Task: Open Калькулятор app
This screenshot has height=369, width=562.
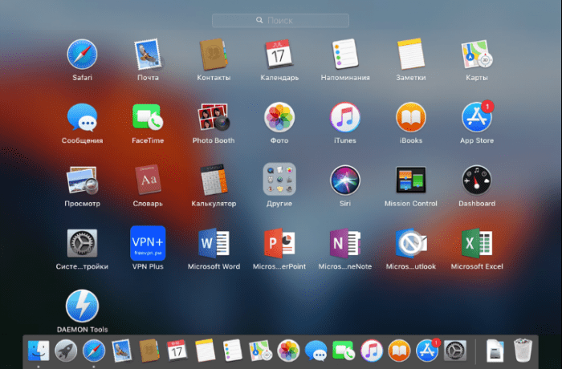Action: click(214, 180)
